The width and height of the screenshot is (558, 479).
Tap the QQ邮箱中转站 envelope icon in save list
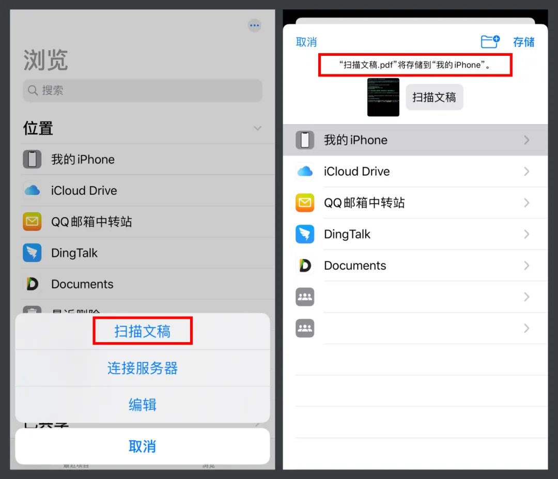[305, 203]
